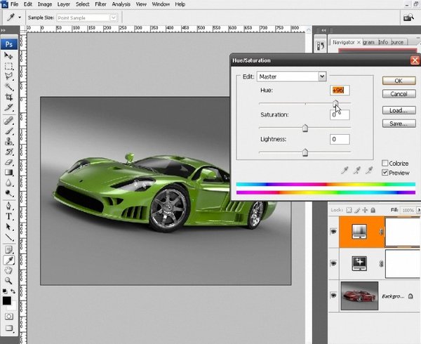Select the Type tool
Image resolution: width=421 pixels, height=344 pixels.
pyautogui.click(x=9, y=216)
